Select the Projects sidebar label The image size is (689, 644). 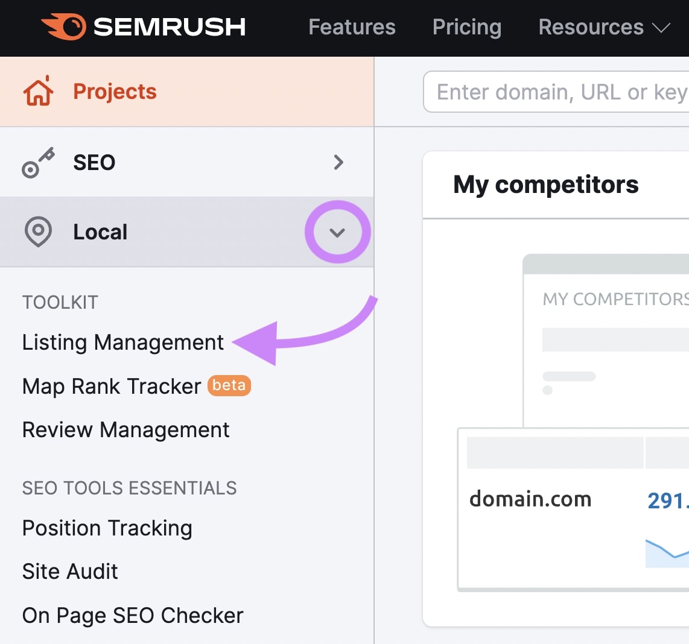click(115, 92)
